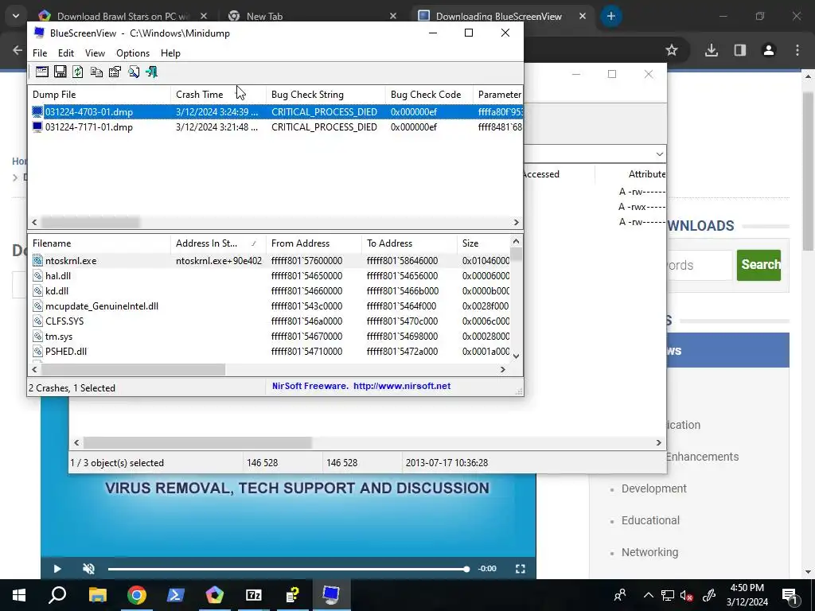The image size is (815, 611).
Task: Enter fullscreen on the video player
Action: pos(521,568)
